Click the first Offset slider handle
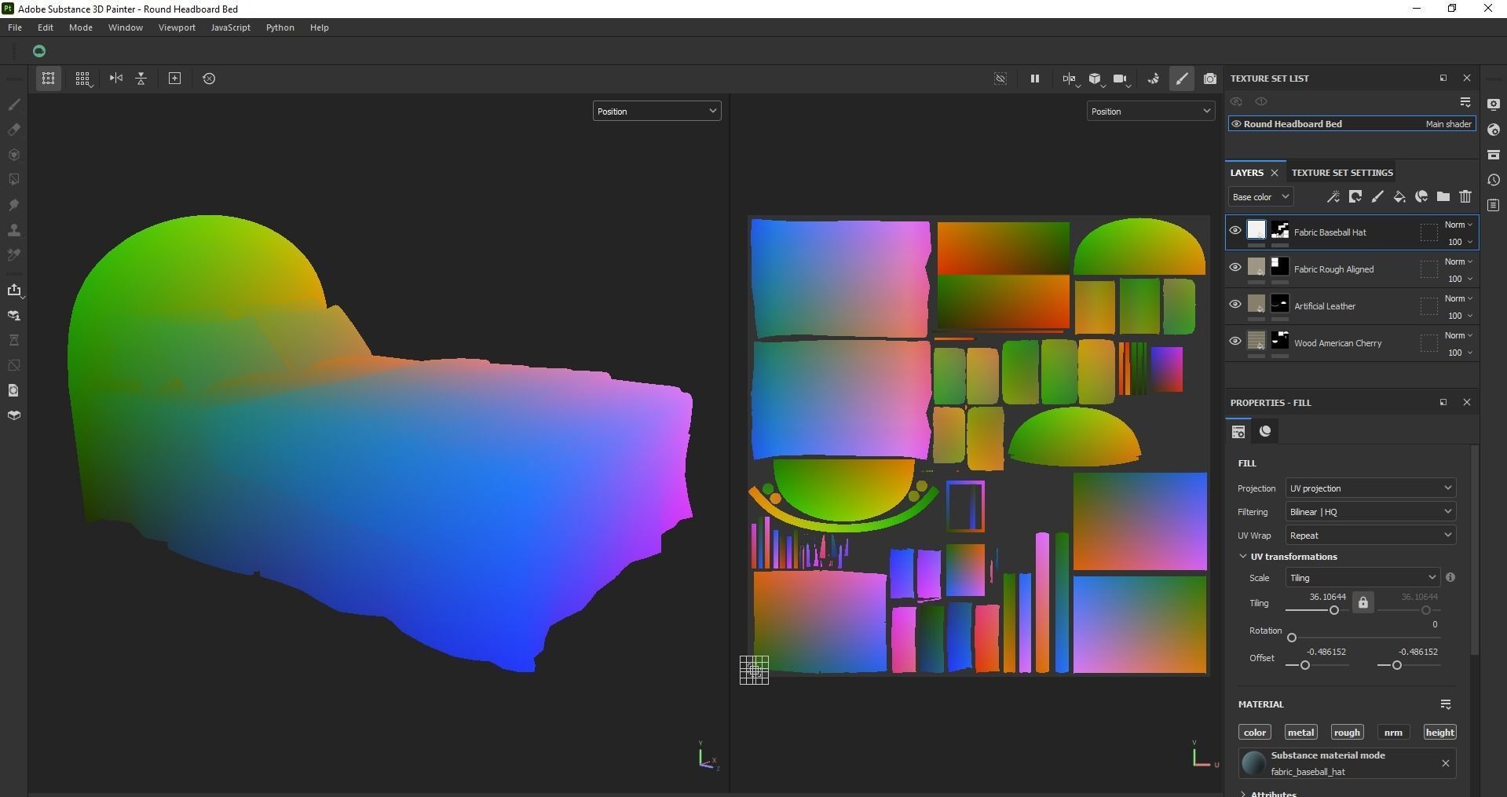Image resolution: width=1507 pixels, height=797 pixels. pyautogui.click(x=1305, y=665)
